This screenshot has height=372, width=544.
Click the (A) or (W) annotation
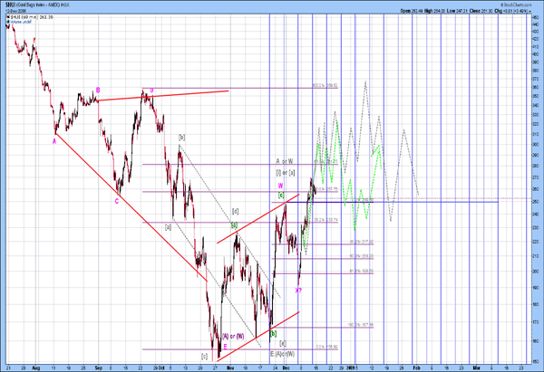pyautogui.click(x=233, y=336)
